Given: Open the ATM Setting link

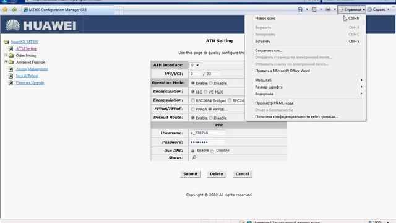Looking at the screenshot, I should point(26,48).
